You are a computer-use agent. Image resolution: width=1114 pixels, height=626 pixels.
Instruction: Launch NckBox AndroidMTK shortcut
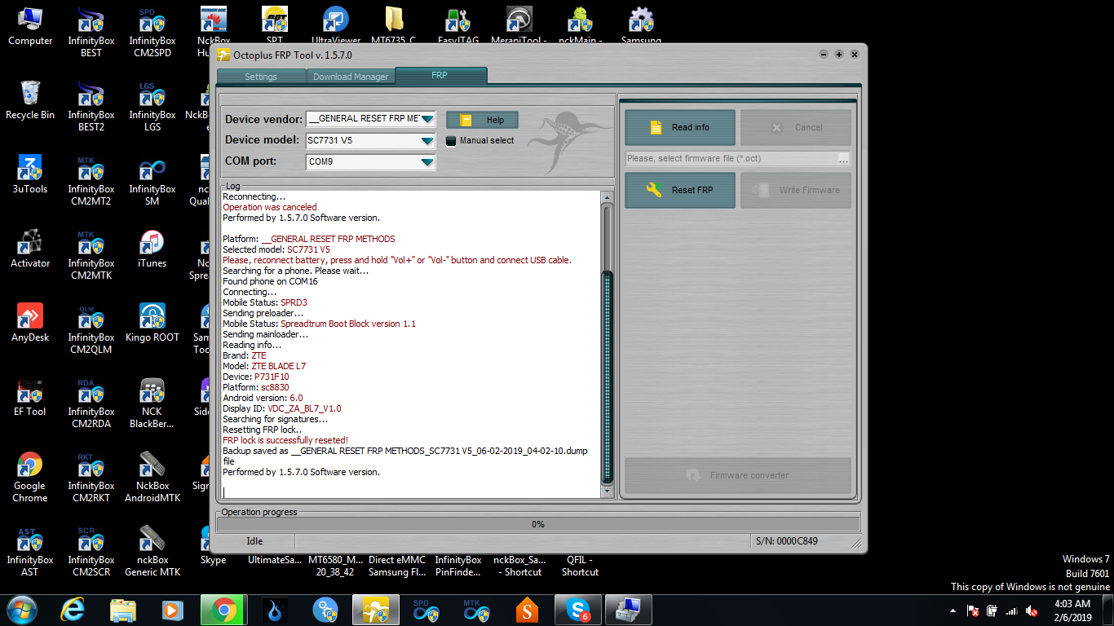153,477
